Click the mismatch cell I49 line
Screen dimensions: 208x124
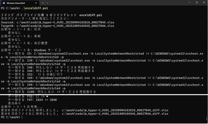pyautogui.click(x=51, y=71)
